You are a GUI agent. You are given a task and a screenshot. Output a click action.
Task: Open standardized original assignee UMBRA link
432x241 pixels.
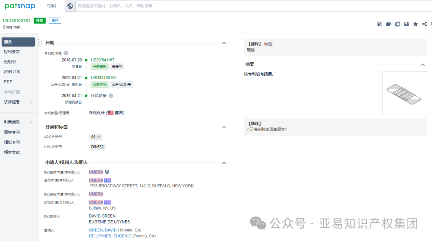click(96, 194)
